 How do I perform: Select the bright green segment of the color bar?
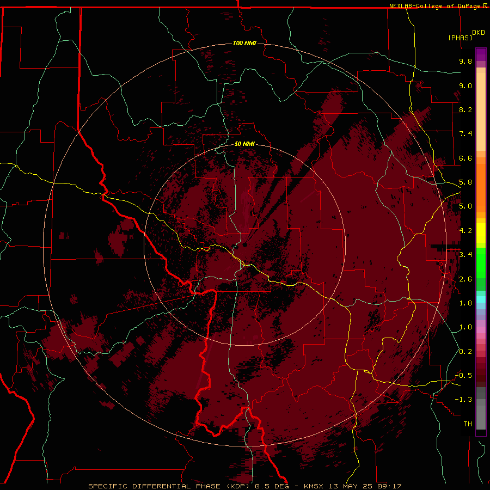click(x=481, y=263)
